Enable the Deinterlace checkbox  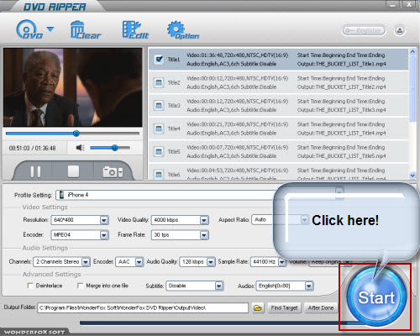coord(30,286)
